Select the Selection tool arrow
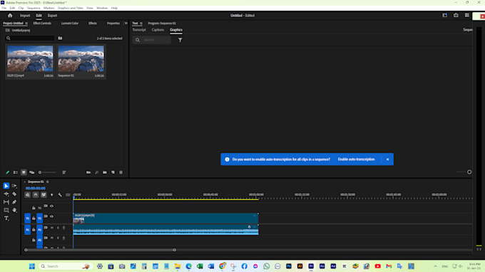Screen dimensions: 485x272 pos(6,186)
